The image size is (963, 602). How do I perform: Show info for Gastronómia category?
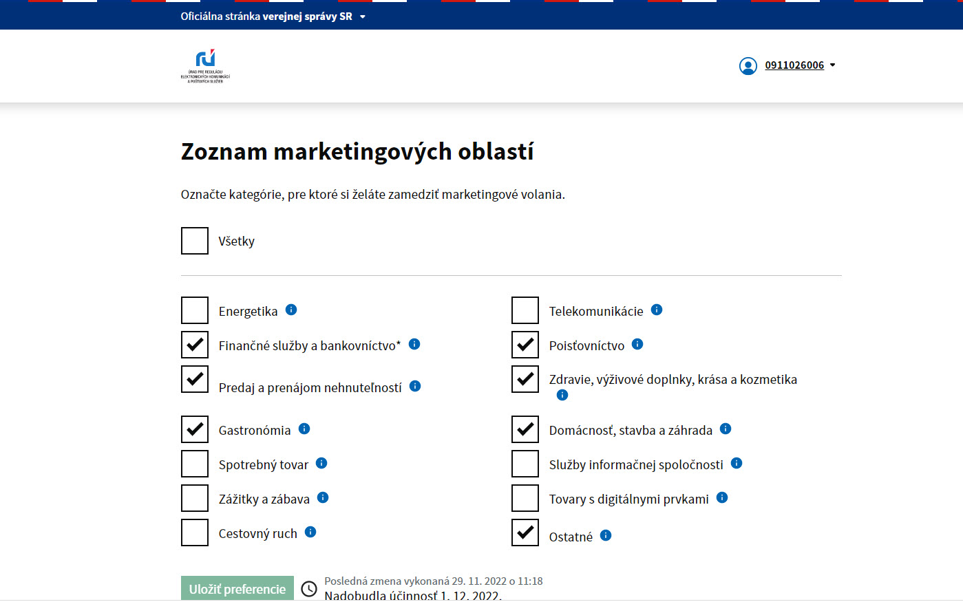[304, 429]
